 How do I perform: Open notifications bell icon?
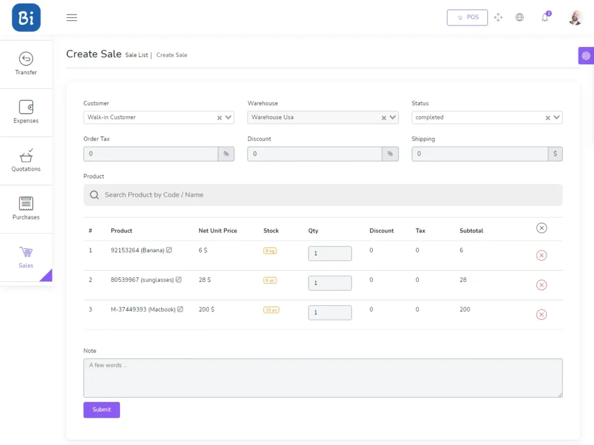[545, 17]
